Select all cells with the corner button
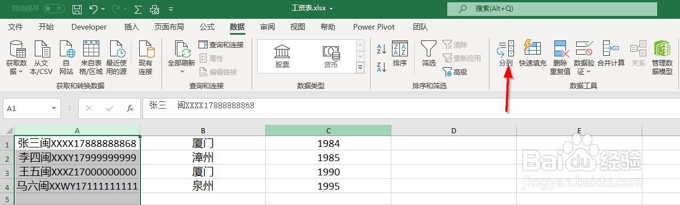This screenshot has width=680, height=205. [x=7, y=130]
